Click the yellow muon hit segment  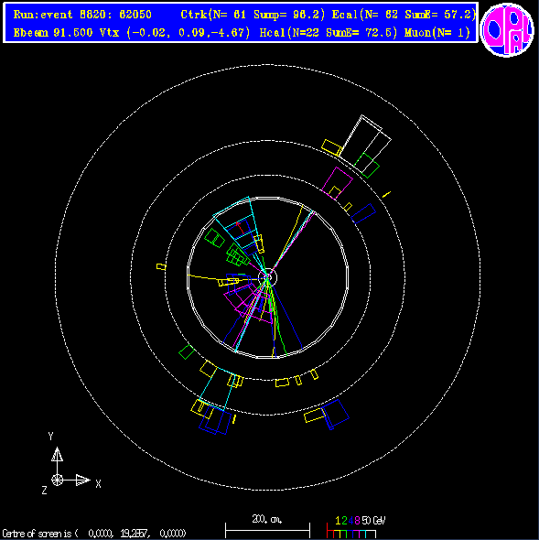point(387,195)
